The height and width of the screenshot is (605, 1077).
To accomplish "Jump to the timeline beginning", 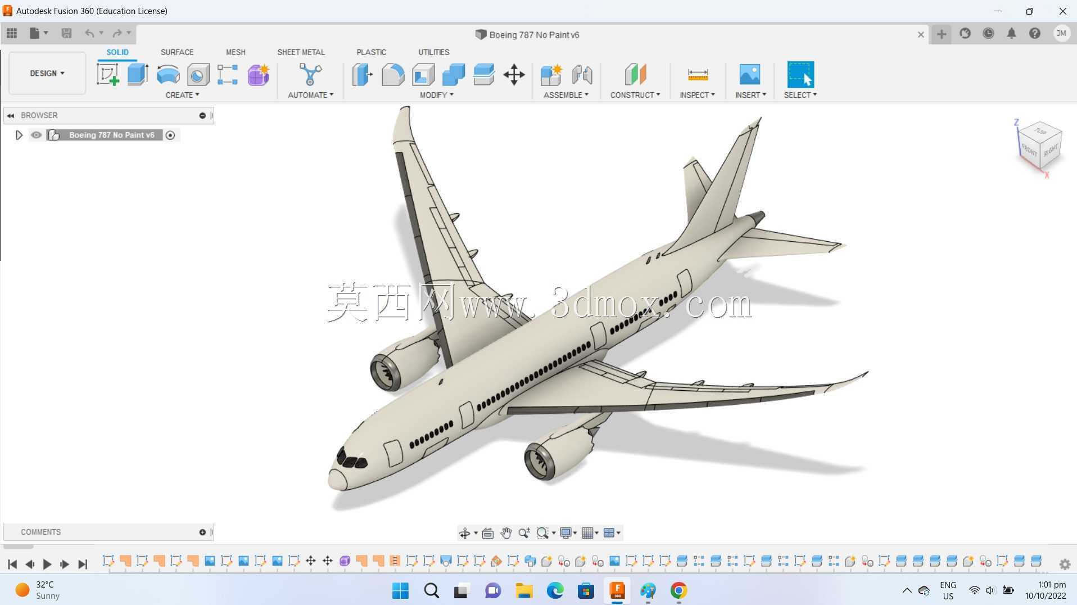I will (12, 564).
